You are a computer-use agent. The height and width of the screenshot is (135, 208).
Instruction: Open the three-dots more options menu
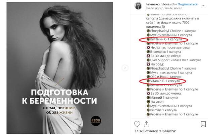(x=203, y=6)
